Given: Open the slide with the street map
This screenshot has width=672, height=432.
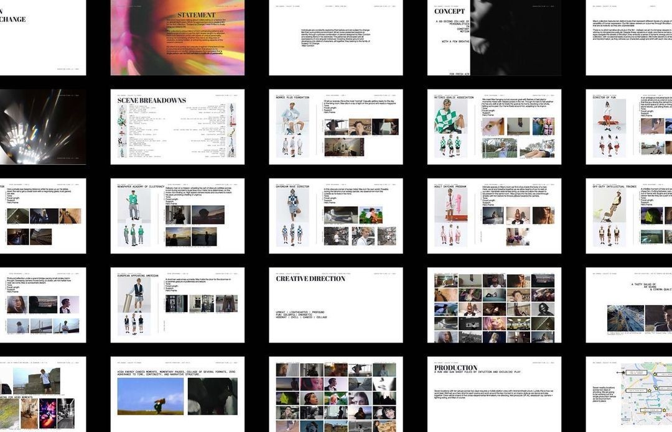Looking at the screenshot, I should tap(628, 394).
